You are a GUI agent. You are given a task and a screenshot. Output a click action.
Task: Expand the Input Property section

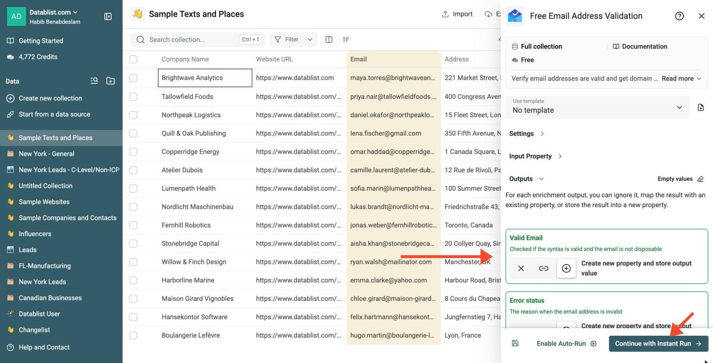click(536, 156)
